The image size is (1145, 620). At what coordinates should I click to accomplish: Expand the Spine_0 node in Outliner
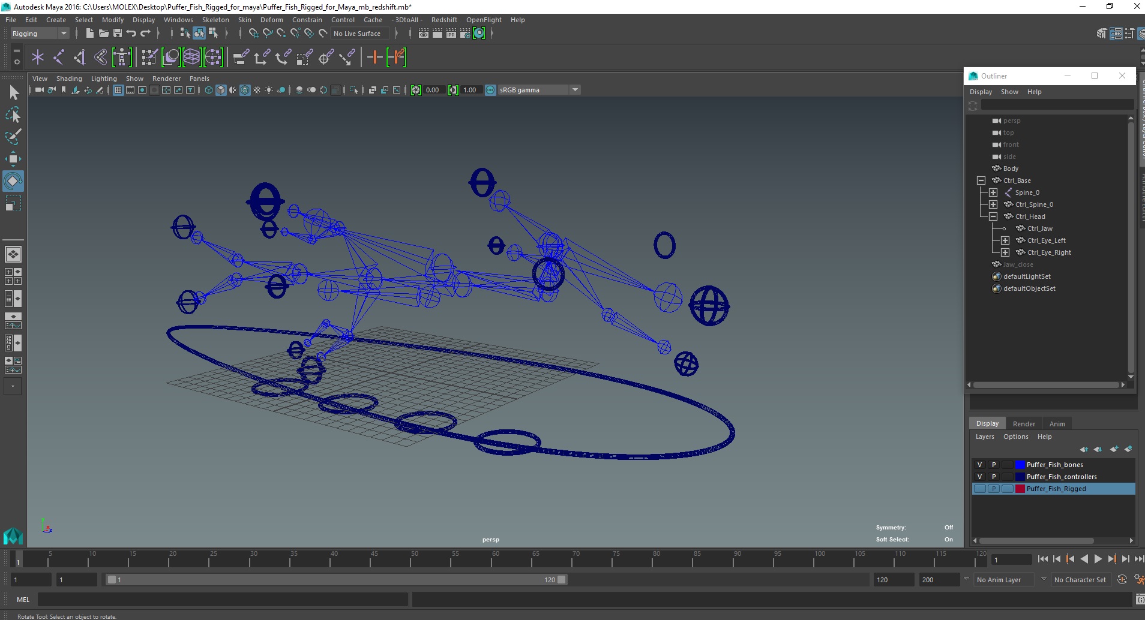click(993, 192)
